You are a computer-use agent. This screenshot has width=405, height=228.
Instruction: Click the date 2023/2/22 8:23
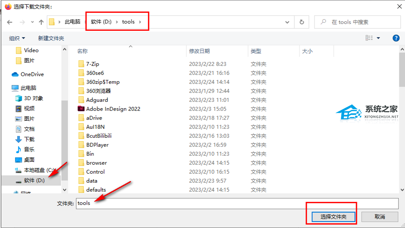(x=207, y=64)
